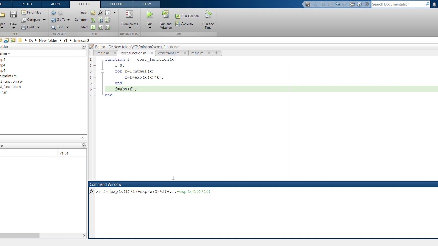Click the Insert fixed-point data icon

[108, 13]
